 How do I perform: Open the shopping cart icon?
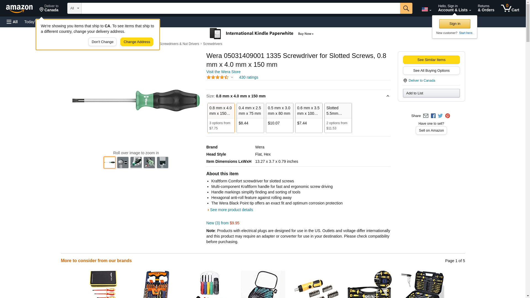pos(510,8)
